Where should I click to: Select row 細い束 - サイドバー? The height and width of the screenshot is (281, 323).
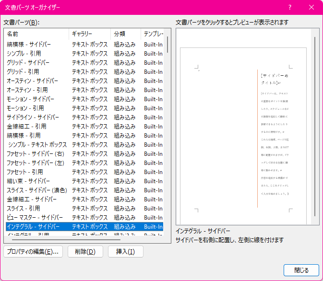[x=84, y=181]
